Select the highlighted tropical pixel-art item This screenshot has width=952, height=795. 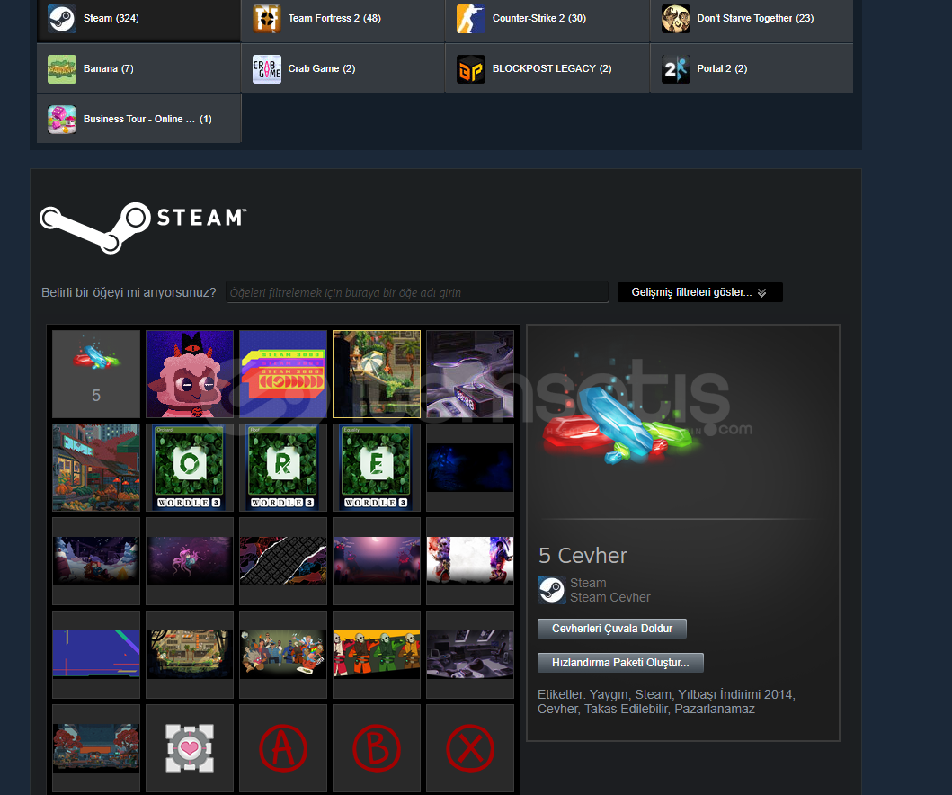pos(377,374)
